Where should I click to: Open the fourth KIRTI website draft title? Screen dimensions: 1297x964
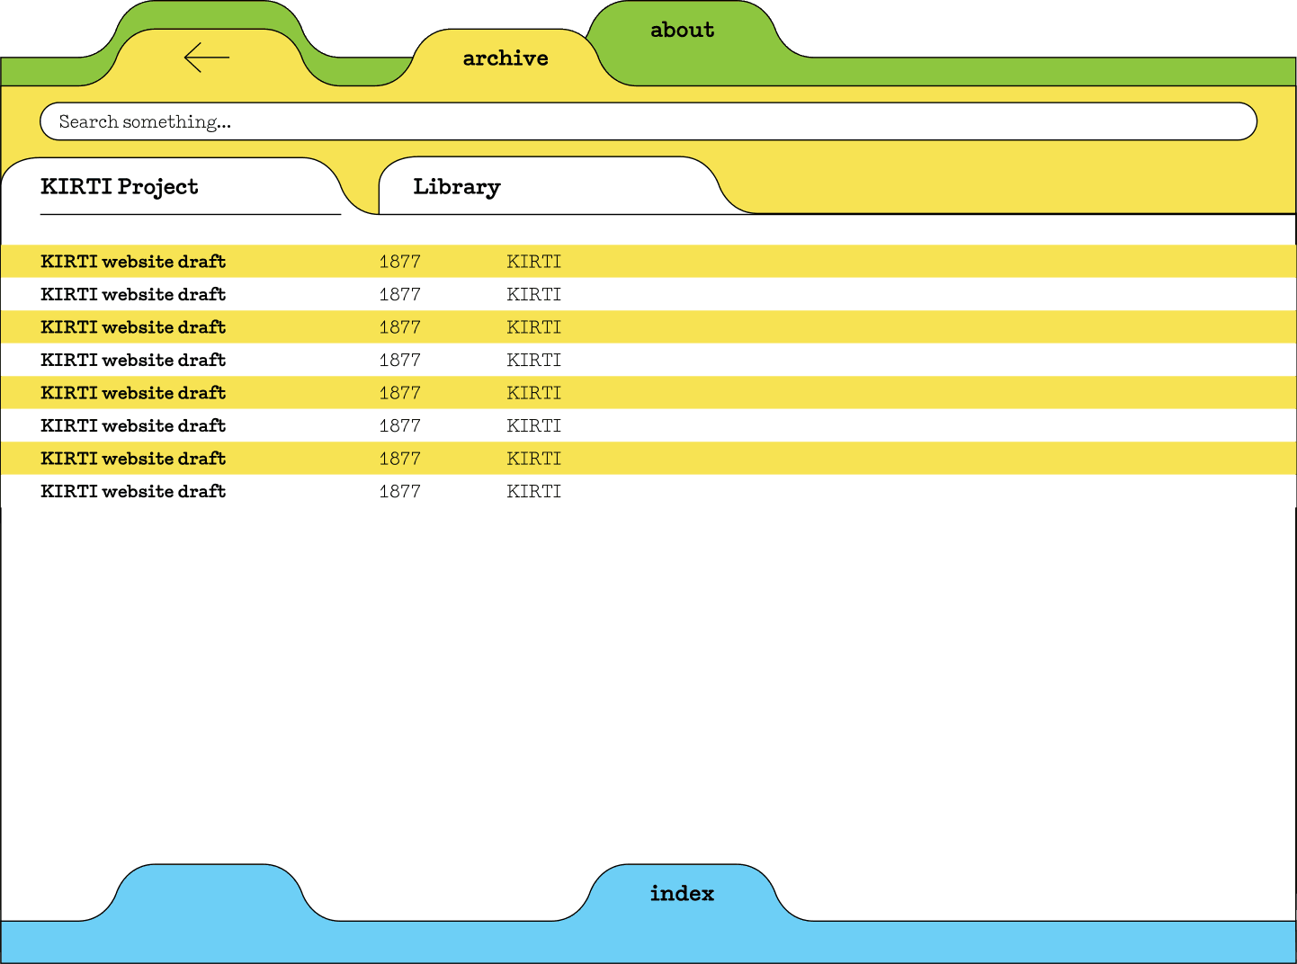pyautogui.click(x=133, y=361)
